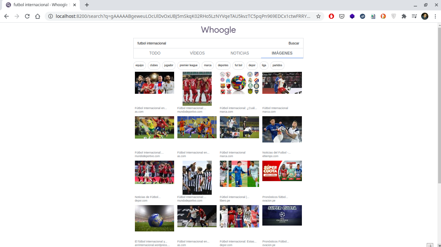Open the club crests soccer ball thumbnail
This screenshot has width=441, height=247.
[x=239, y=83]
